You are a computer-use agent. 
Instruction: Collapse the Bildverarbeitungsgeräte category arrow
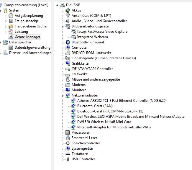[63, 27]
